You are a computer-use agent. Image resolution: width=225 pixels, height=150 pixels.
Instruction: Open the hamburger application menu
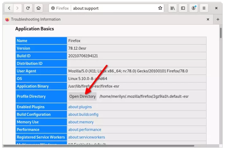[x=204, y=8]
